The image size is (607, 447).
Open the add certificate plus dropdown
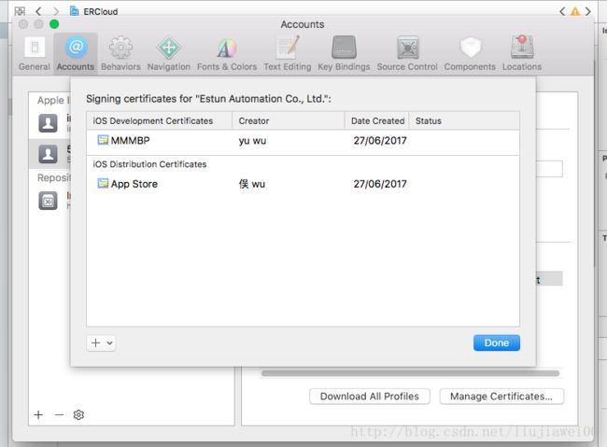pyautogui.click(x=101, y=342)
